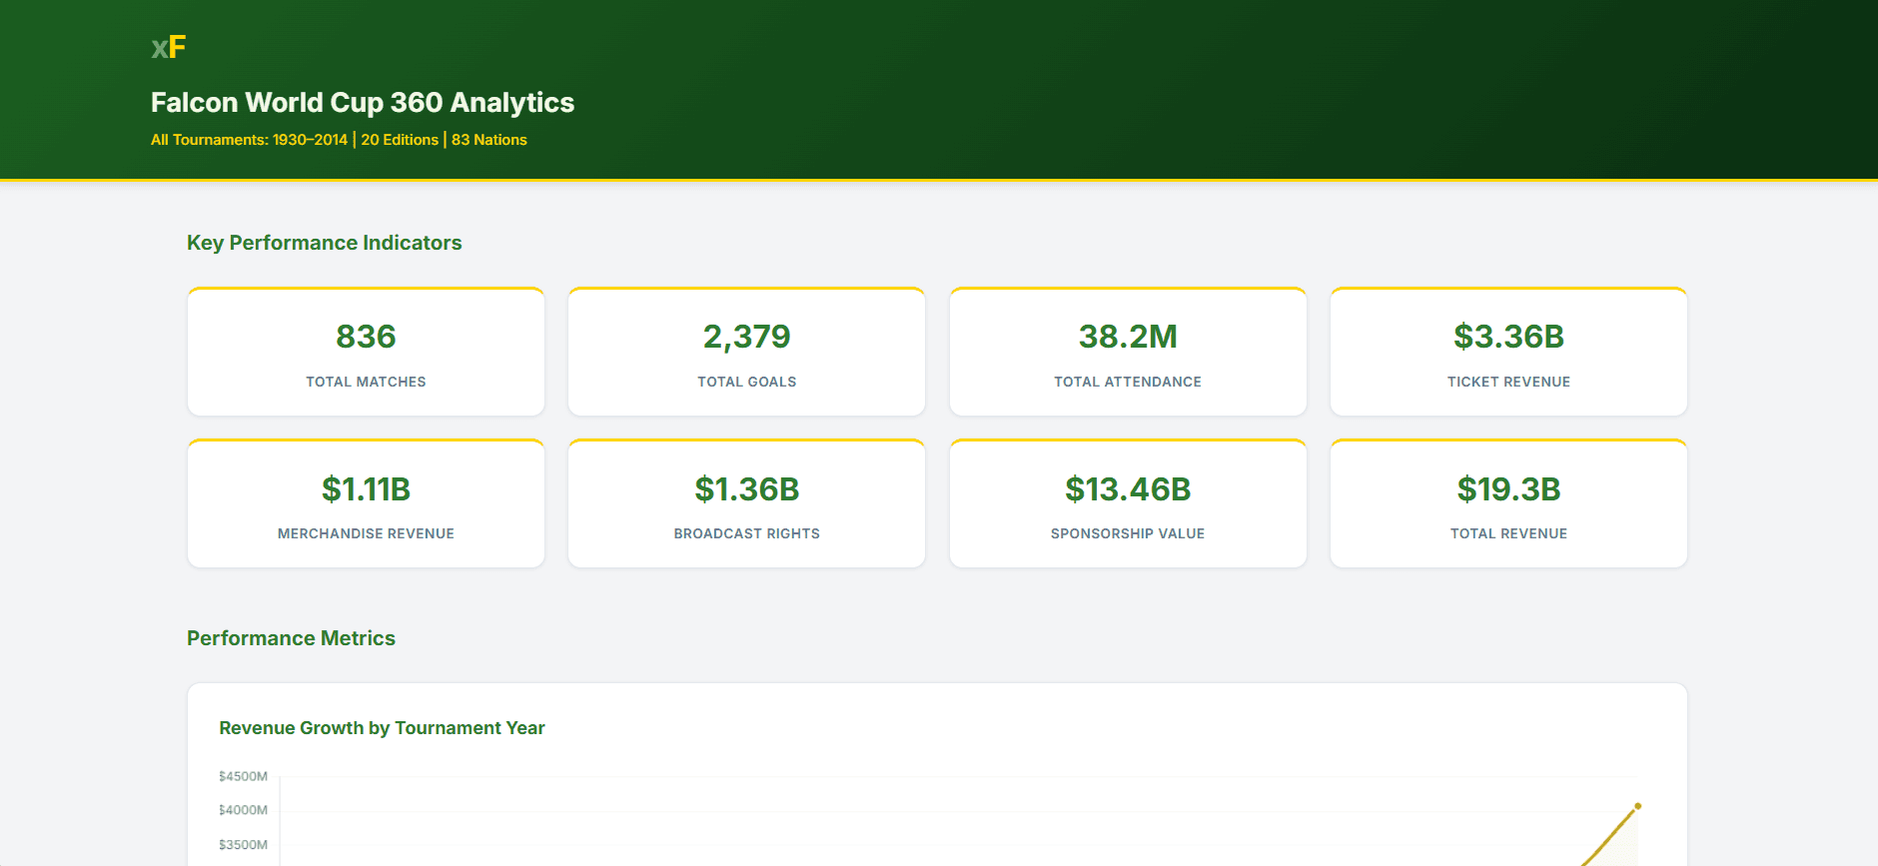This screenshot has height=866, width=1878.
Task: Click the BROADCAST RIGHTS label
Action: coord(746,533)
